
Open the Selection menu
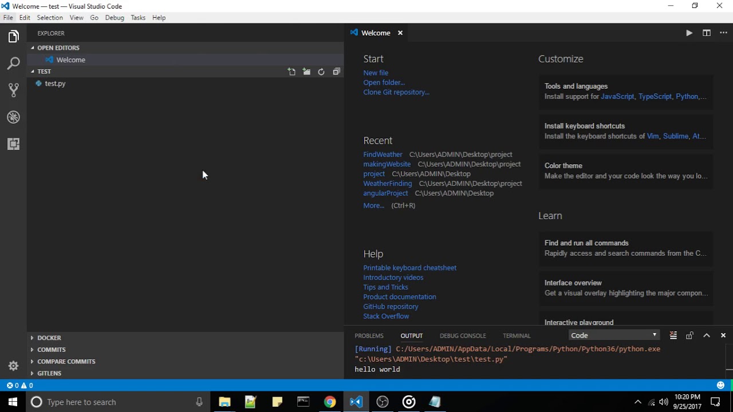(50, 18)
